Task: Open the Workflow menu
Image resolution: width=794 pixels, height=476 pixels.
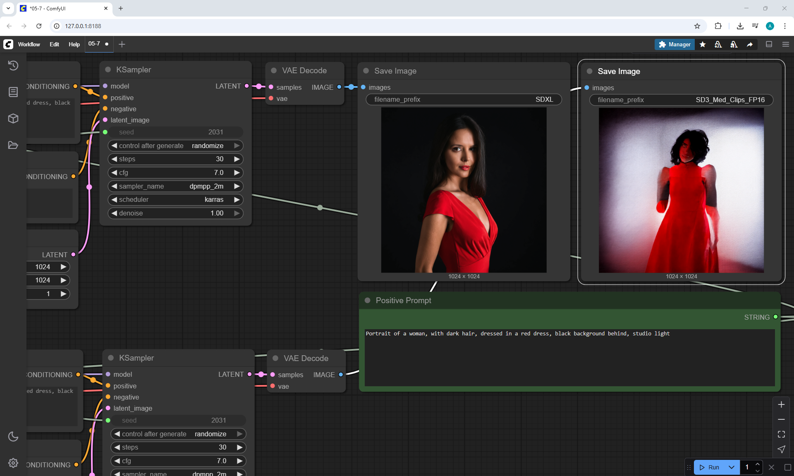Action: point(29,44)
